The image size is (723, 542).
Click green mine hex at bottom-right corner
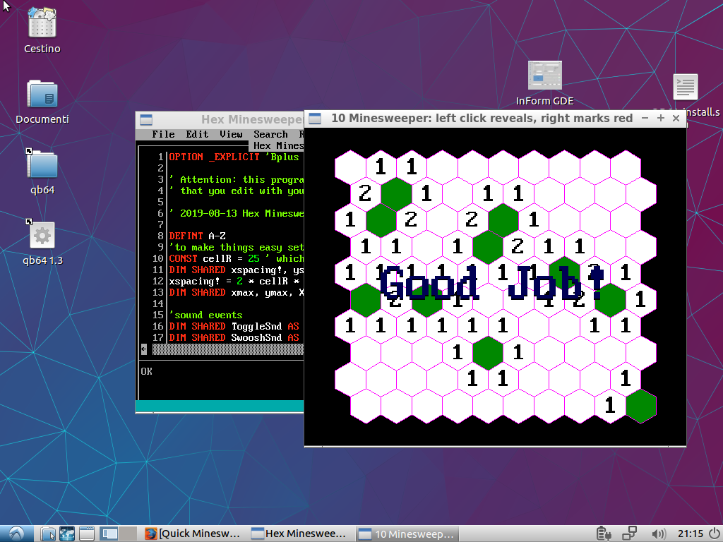[640, 406]
